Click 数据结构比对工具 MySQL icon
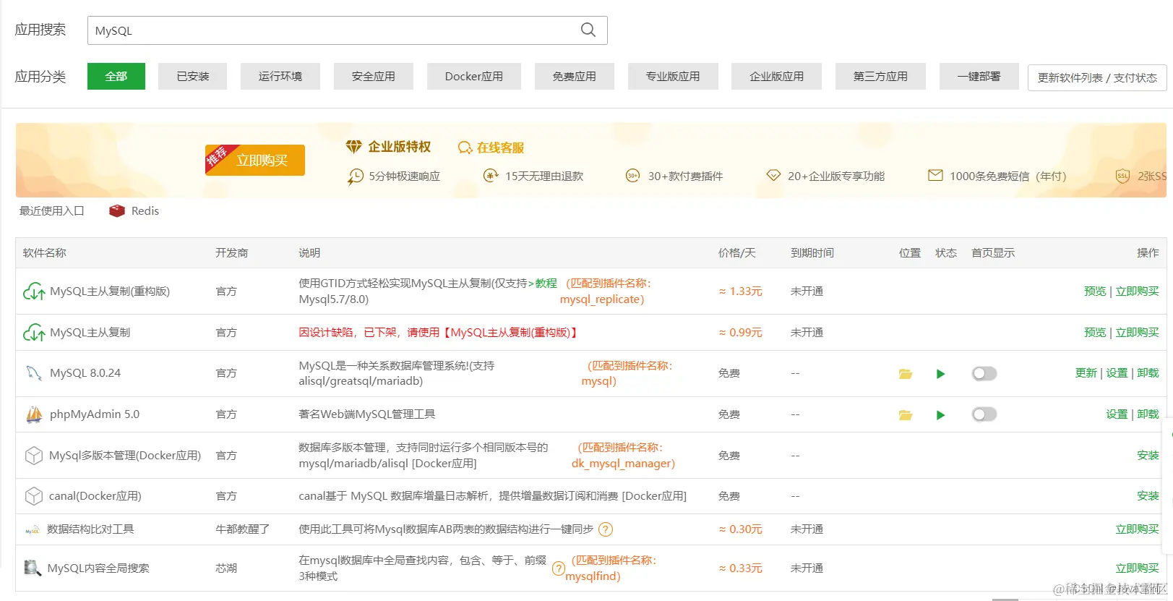This screenshot has width=1173, height=601. [x=33, y=530]
